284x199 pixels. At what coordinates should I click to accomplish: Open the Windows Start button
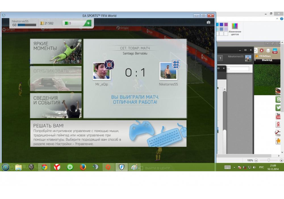click(5, 167)
